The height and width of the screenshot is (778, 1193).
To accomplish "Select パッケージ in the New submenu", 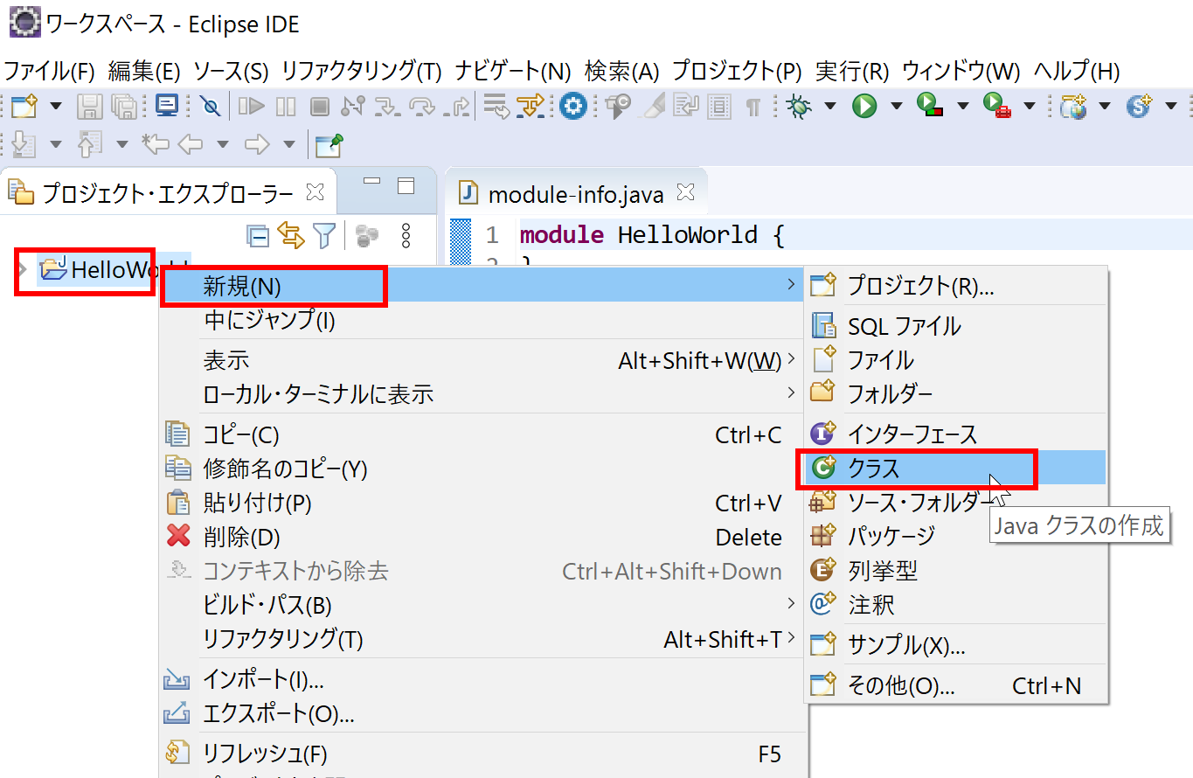I will [956, 535].
